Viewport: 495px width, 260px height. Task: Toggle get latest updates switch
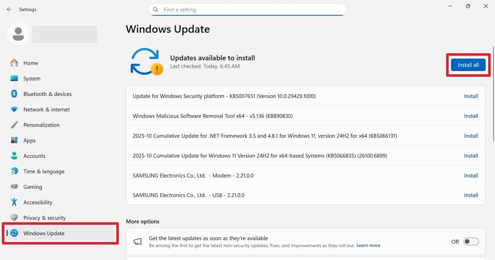471,241
